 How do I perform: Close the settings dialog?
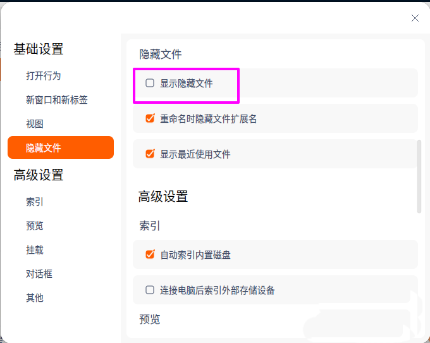[x=415, y=18]
